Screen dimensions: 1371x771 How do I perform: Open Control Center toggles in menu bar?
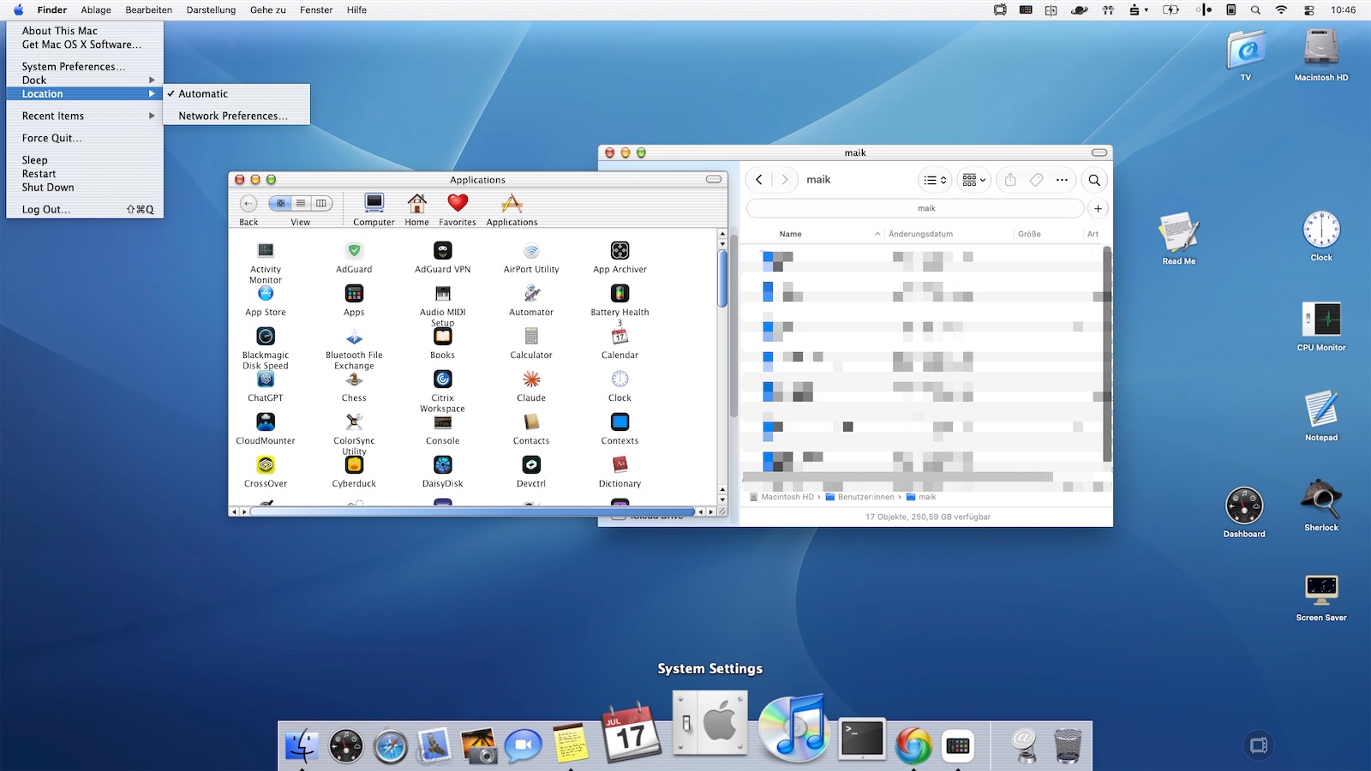[1308, 10]
